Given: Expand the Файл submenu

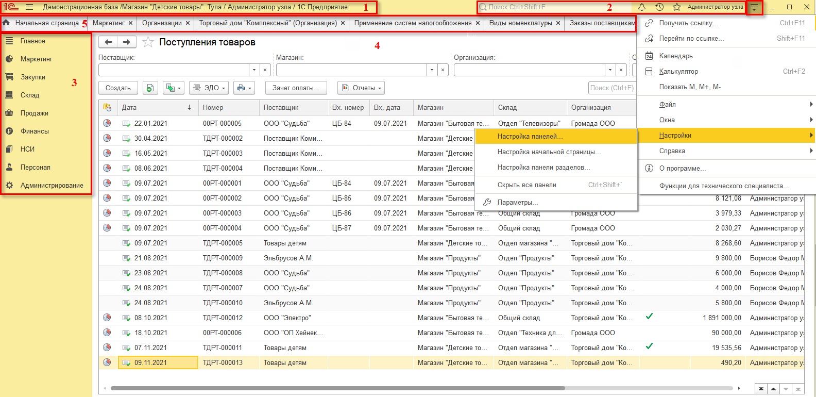Looking at the screenshot, I should [726, 105].
